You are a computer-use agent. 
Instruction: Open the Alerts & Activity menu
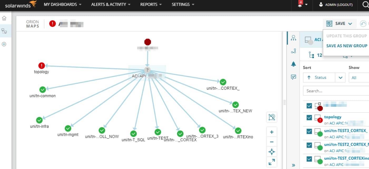pos(111,4)
